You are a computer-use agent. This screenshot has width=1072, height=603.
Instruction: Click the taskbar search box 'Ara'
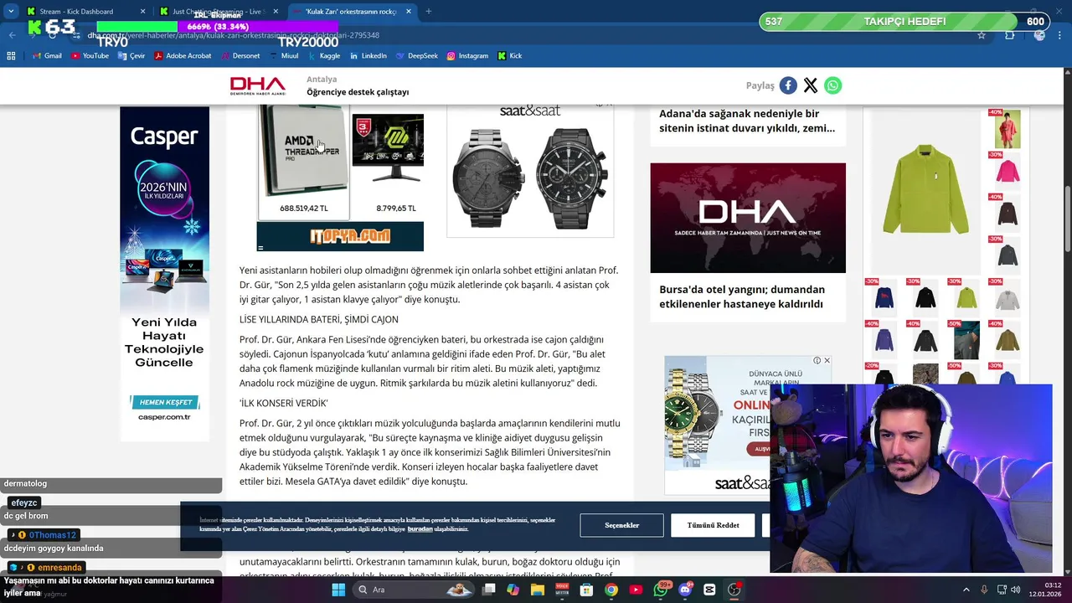tap(414, 590)
